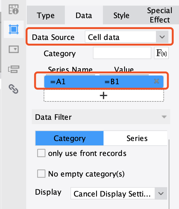Open the widget dropdown settings sidebar icon
This screenshot has height=209, width=179.
pyautogui.click(x=14, y=49)
